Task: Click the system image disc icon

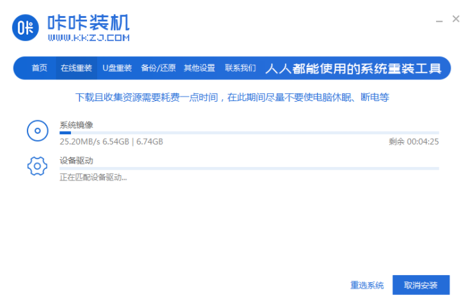Action: point(38,130)
